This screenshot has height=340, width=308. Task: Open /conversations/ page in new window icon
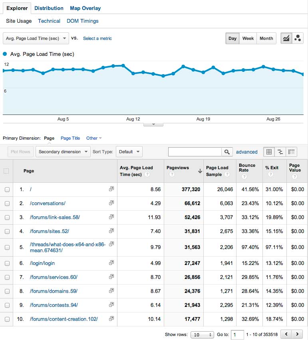coord(111,203)
